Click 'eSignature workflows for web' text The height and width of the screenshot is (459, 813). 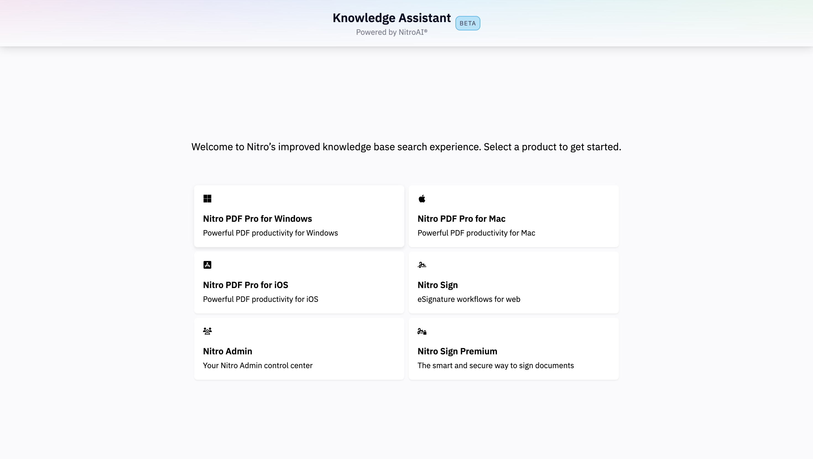[469, 299]
